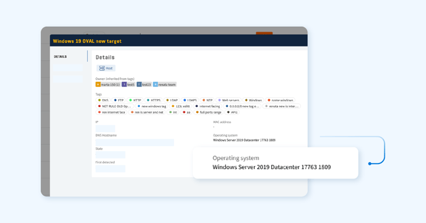
Task: Select the DNS tag
Action: coord(103,100)
